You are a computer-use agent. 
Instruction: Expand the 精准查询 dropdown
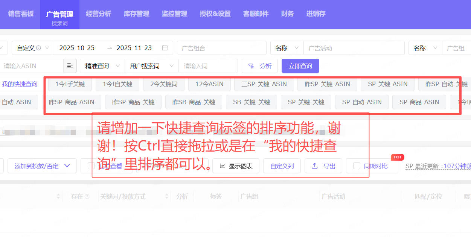tap(102, 66)
